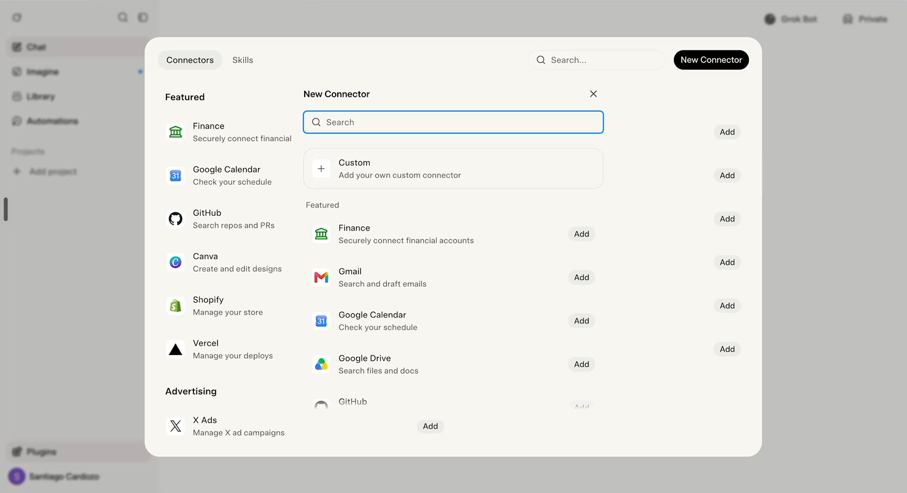Click the Gmail envelope icon

click(x=321, y=277)
